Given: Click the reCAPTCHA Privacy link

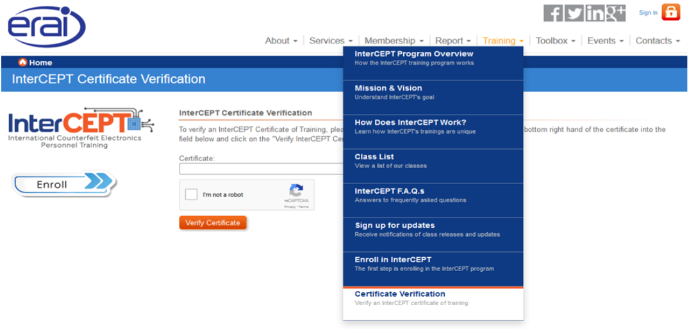Looking at the screenshot, I should pos(289,207).
